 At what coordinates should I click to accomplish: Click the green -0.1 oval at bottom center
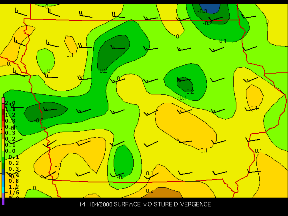123,160
